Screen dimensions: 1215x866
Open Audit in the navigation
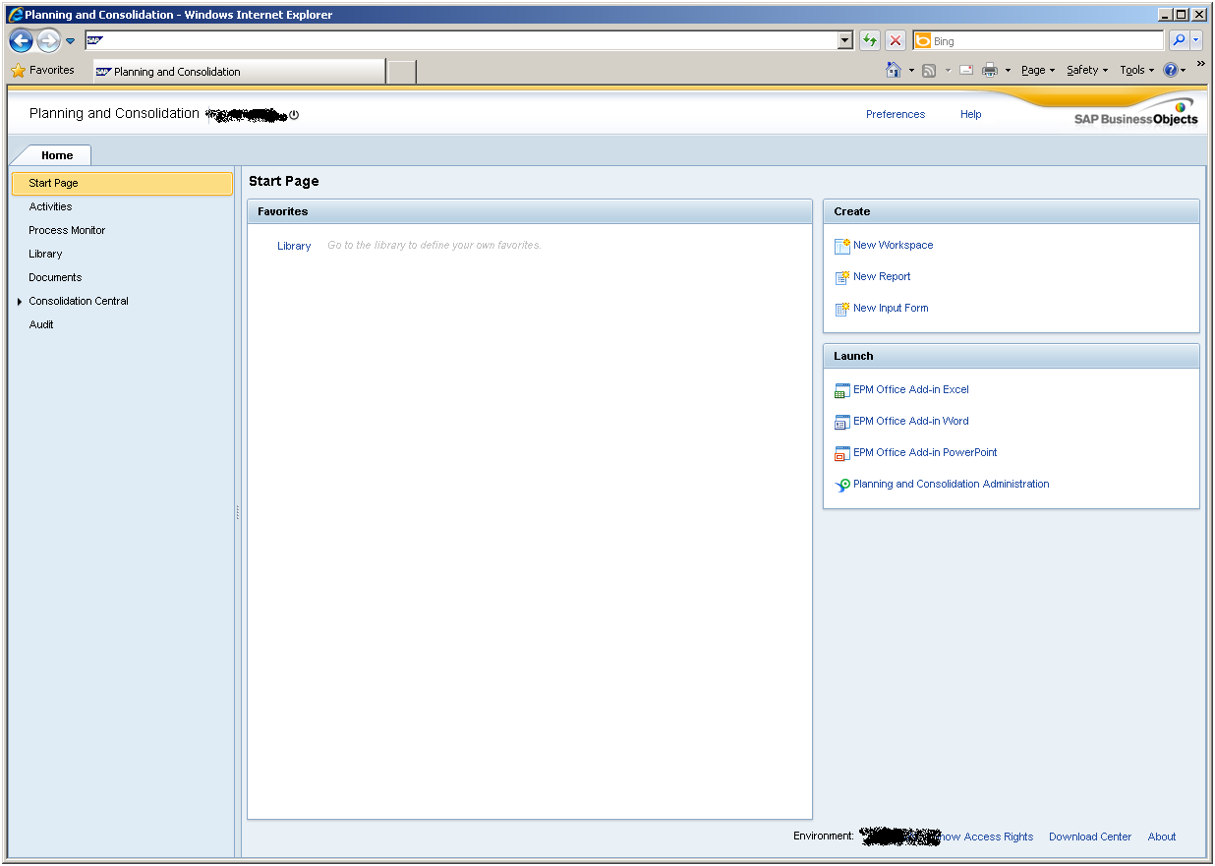tap(41, 325)
